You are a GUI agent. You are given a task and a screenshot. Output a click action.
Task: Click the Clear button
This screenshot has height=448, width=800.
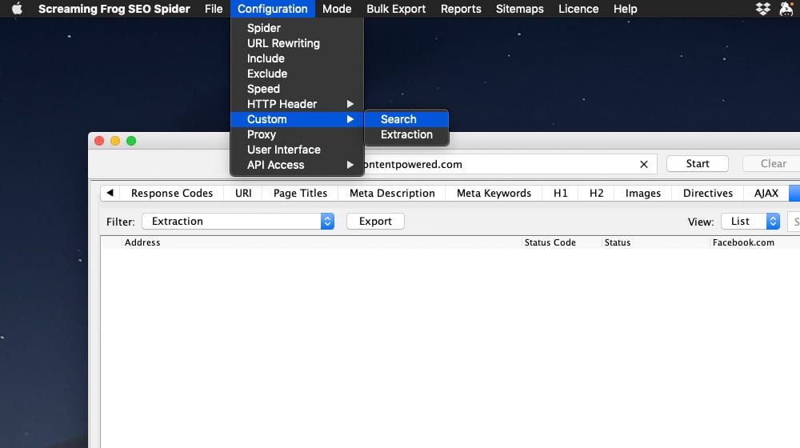[x=773, y=164]
